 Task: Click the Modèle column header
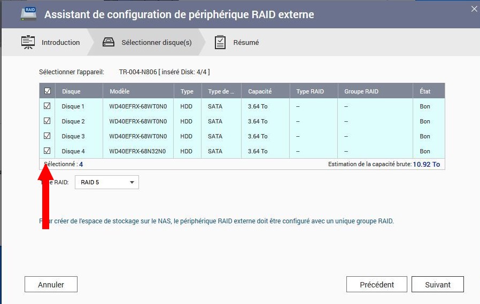click(119, 91)
